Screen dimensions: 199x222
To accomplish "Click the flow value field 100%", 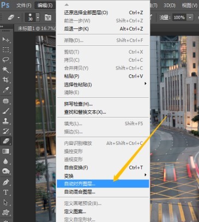I will pos(179,17).
